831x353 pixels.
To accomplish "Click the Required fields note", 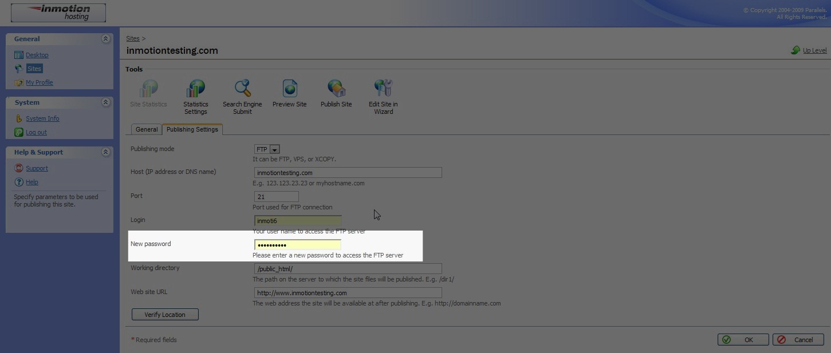I will 154,340.
